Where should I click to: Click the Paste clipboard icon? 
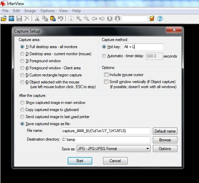point(53,19)
